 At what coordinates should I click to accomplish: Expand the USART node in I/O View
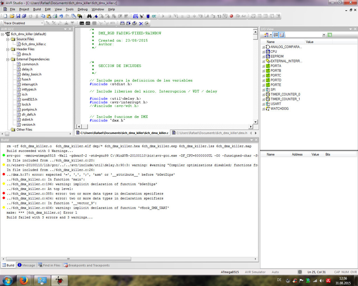(x=263, y=104)
